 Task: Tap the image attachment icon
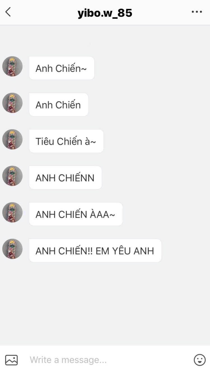(x=11, y=360)
